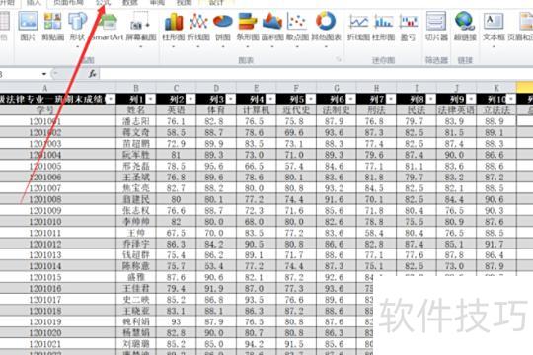Select the 立法法 subject header cell
533x355 pixels.
496,110
